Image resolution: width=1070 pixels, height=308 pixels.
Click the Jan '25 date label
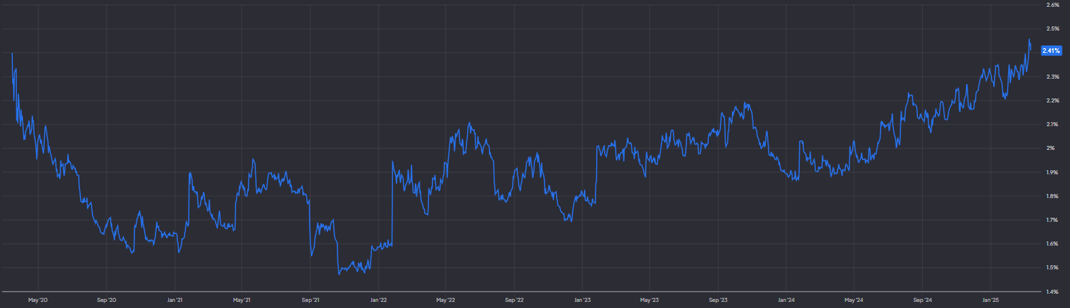991,300
